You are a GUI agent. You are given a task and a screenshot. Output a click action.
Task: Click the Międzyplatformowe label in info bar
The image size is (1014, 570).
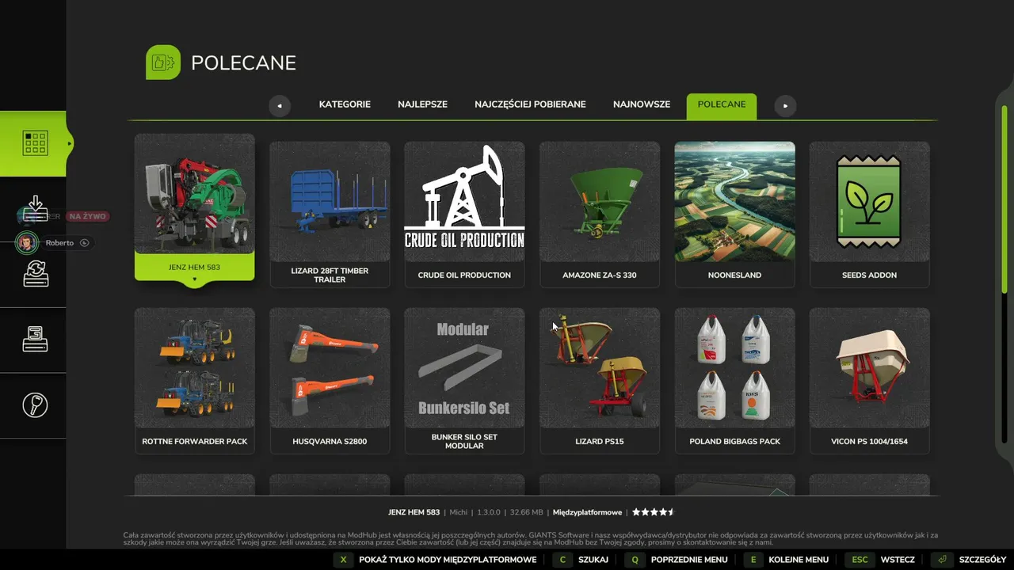point(587,512)
